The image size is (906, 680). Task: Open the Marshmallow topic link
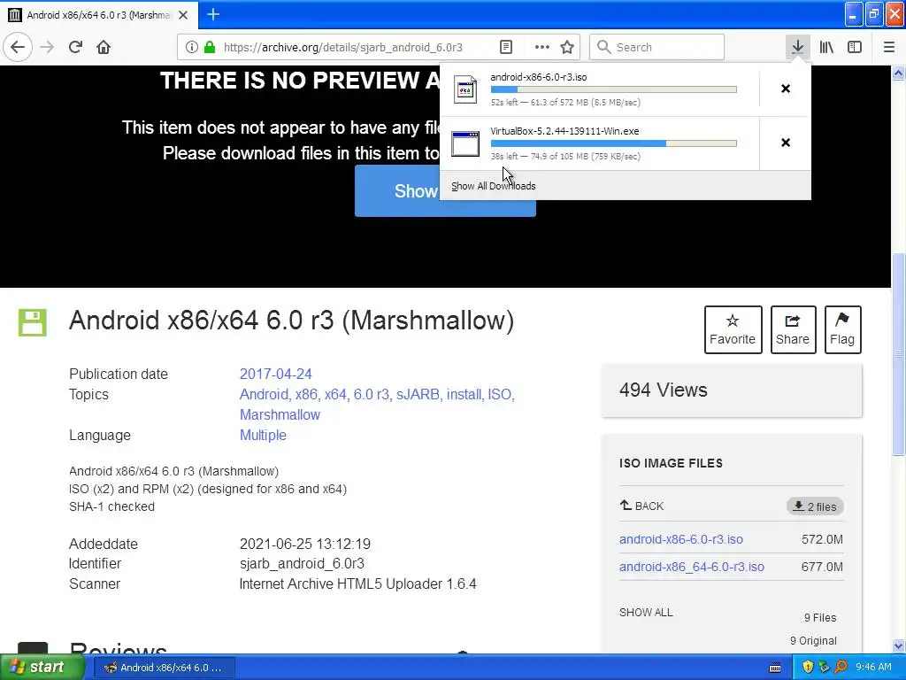pyautogui.click(x=280, y=414)
